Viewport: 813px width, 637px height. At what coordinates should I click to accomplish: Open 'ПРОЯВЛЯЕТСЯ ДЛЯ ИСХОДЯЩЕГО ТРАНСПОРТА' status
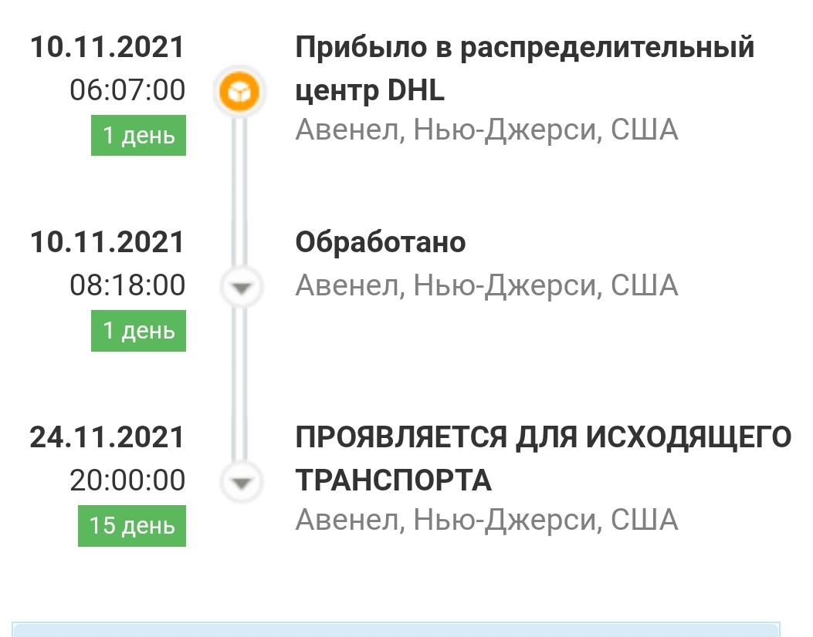point(544,459)
